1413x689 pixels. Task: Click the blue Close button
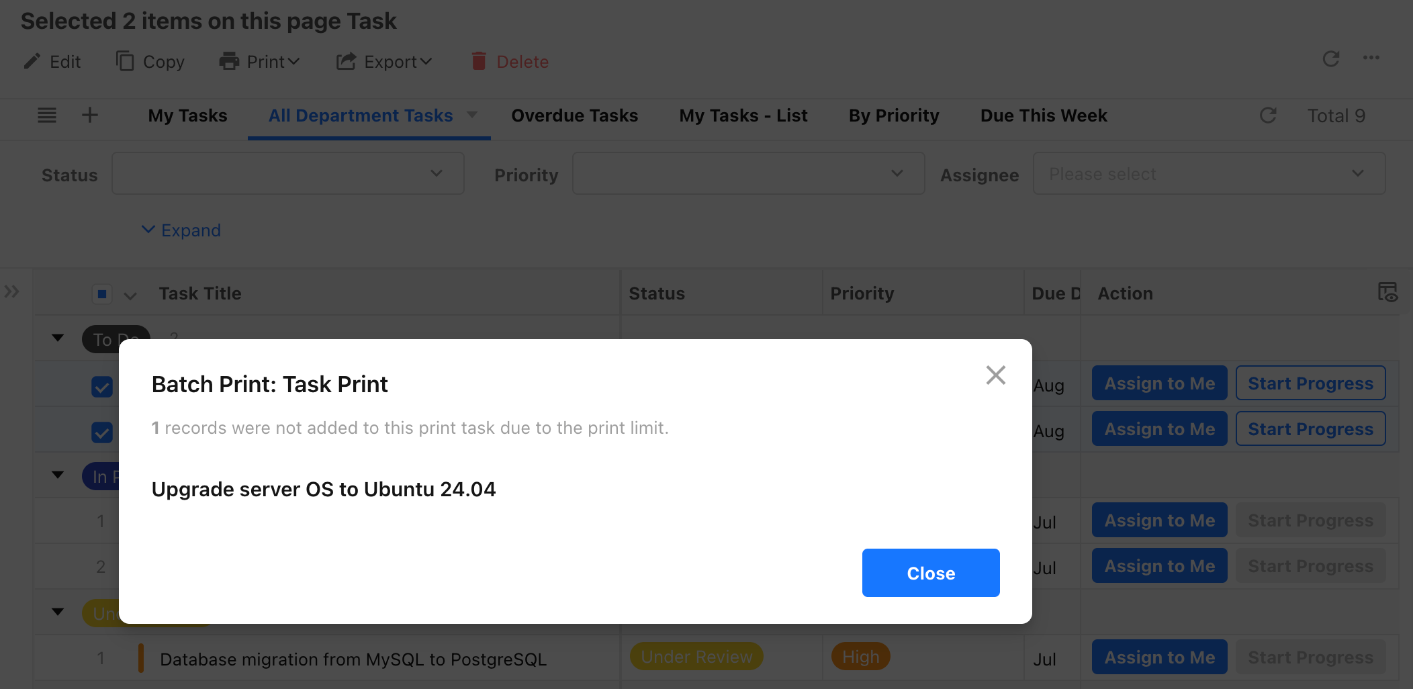931,573
